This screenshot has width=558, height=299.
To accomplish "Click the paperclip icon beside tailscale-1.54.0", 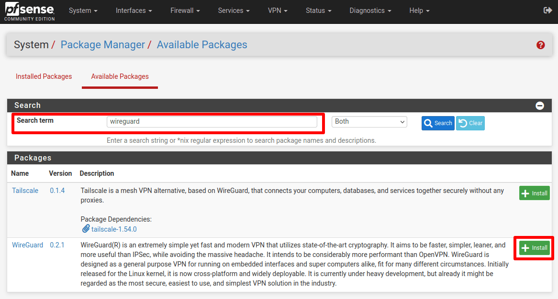I will [x=86, y=229].
